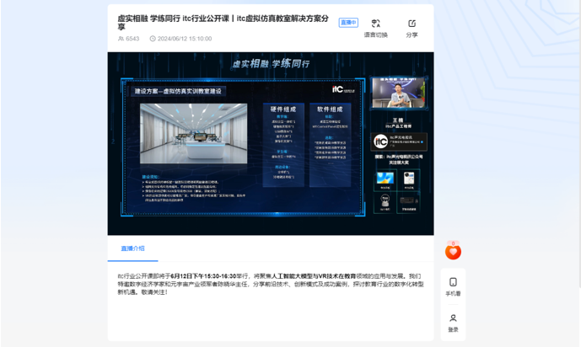581x347 pixels.
Task: Click the login (登录) user icon
Action: click(x=453, y=318)
